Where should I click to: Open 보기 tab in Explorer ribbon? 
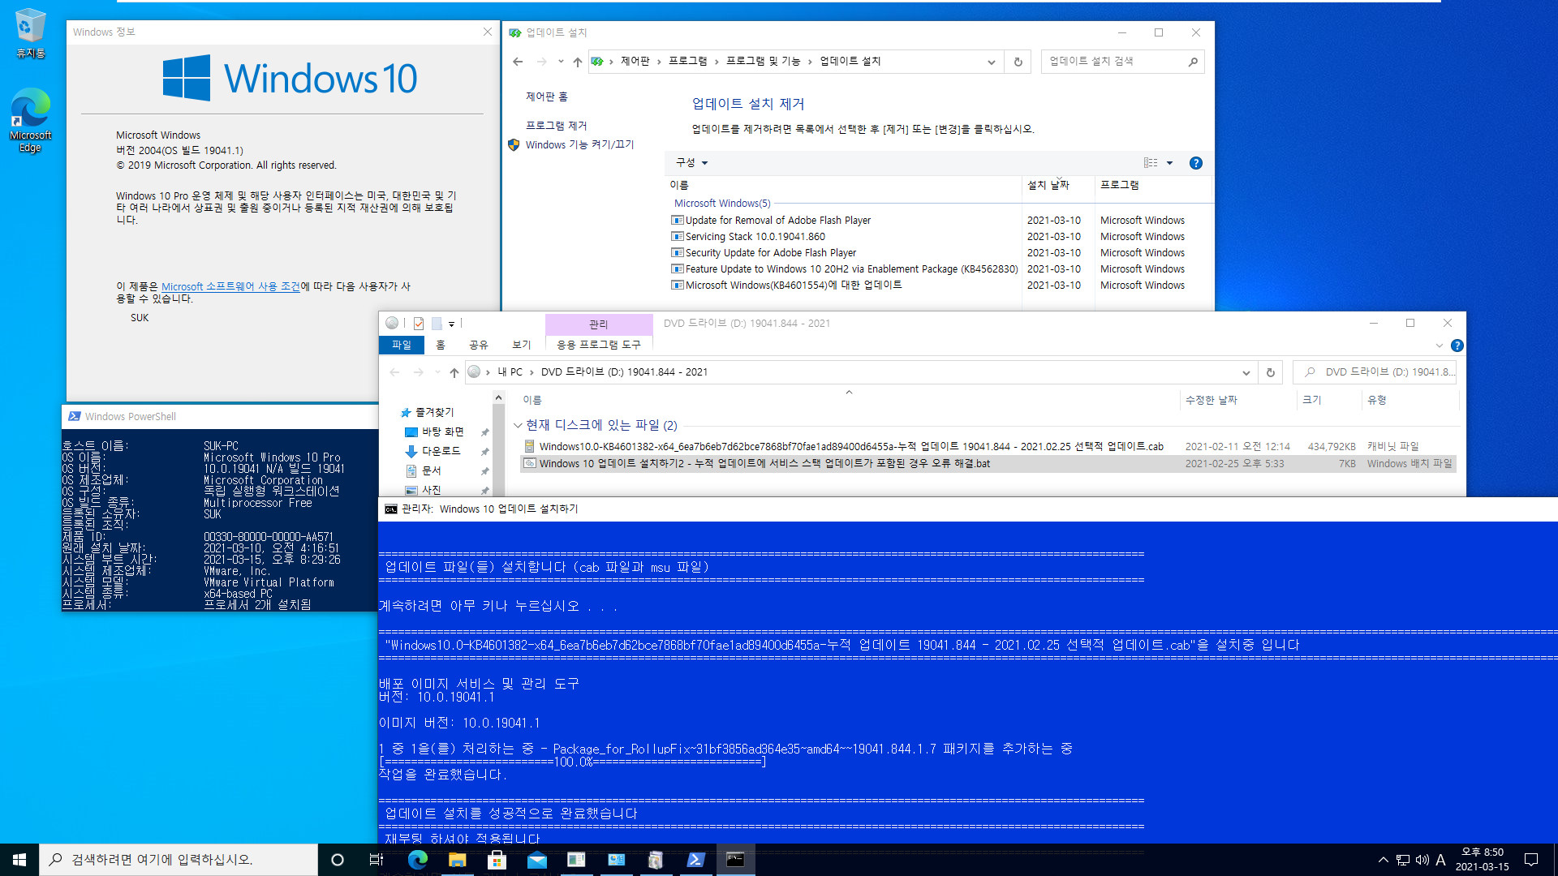522,345
